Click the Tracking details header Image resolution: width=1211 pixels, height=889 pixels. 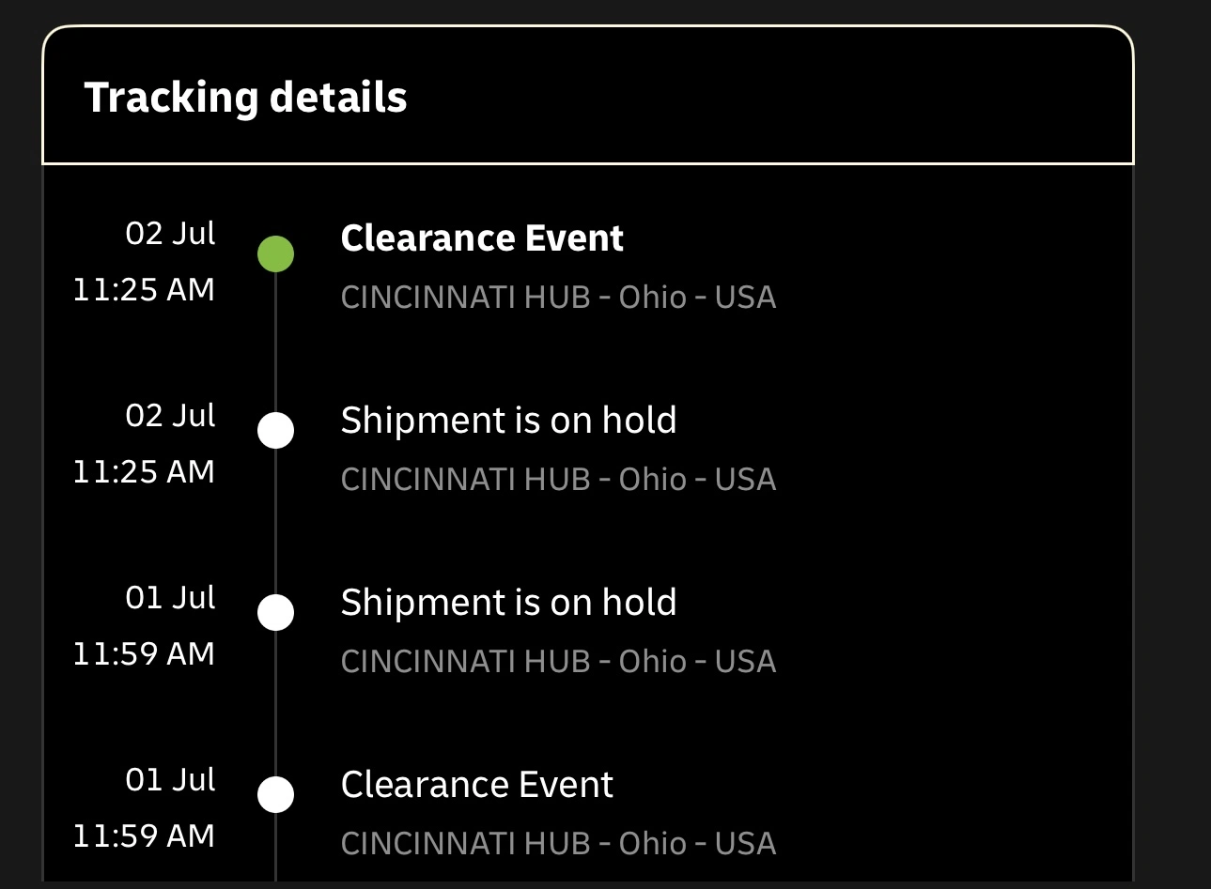(245, 98)
